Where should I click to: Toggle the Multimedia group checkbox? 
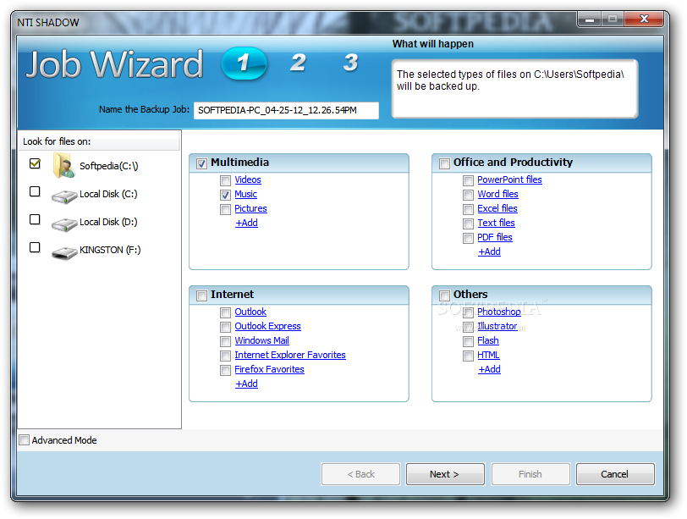(x=201, y=163)
